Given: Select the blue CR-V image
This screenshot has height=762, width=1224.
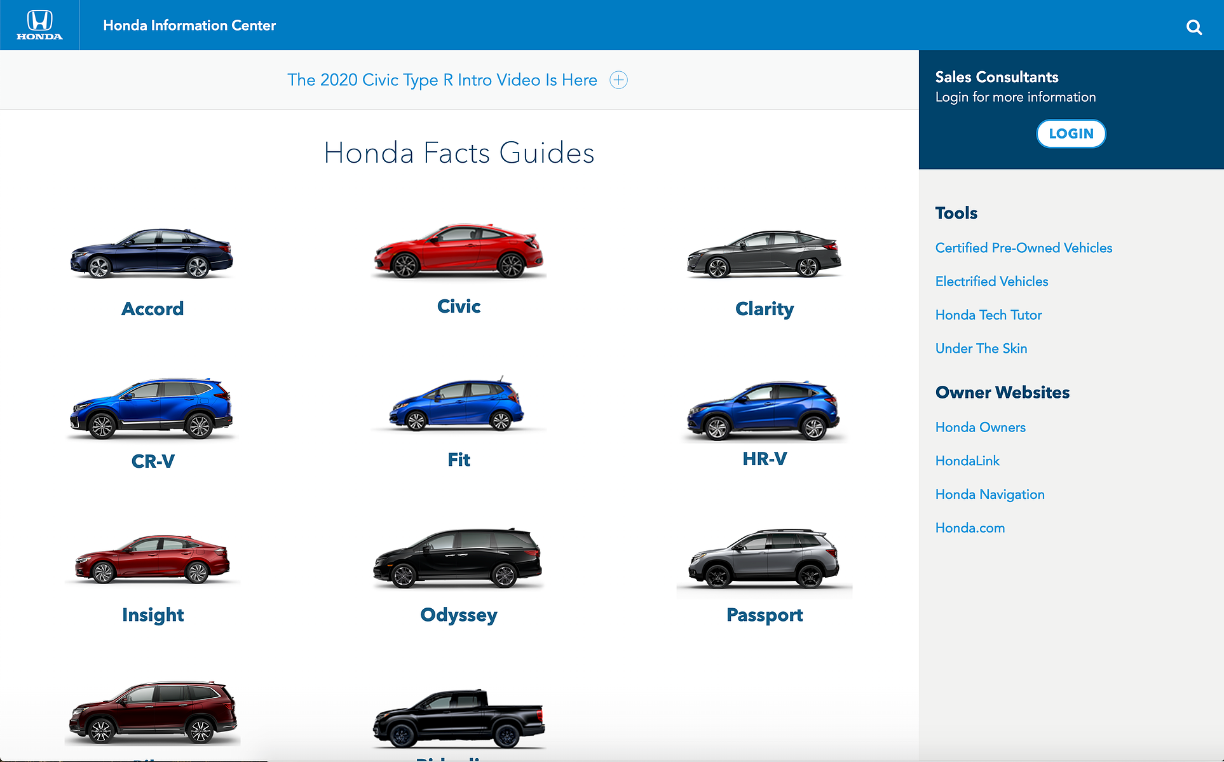Looking at the screenshot, I should tap(152, 409).
